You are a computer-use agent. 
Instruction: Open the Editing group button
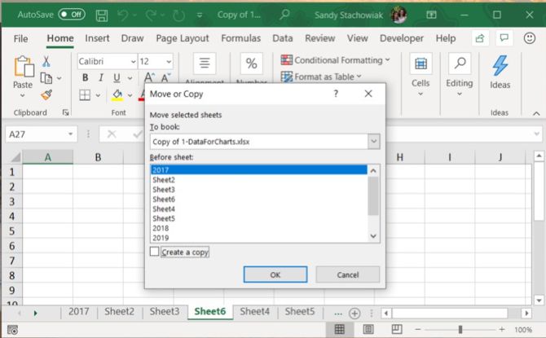460,75
